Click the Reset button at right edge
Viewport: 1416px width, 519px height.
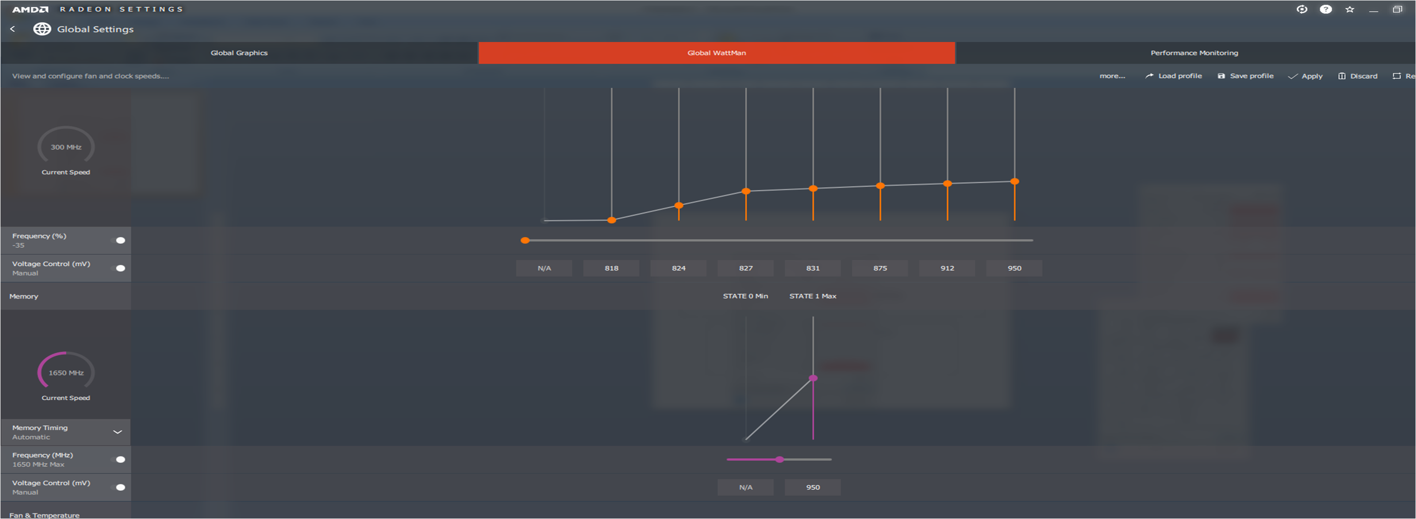point(1404,76)
